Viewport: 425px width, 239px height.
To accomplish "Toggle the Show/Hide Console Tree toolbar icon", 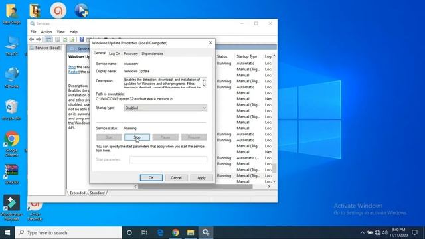I will [x=48, y=40].
